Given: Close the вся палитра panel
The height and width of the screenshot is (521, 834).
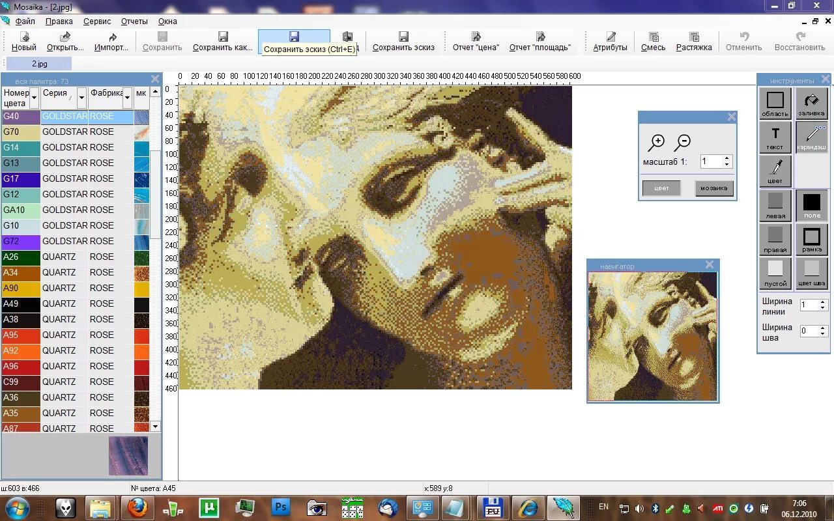Looking at the screenshot, I should (x=155, y=79).
